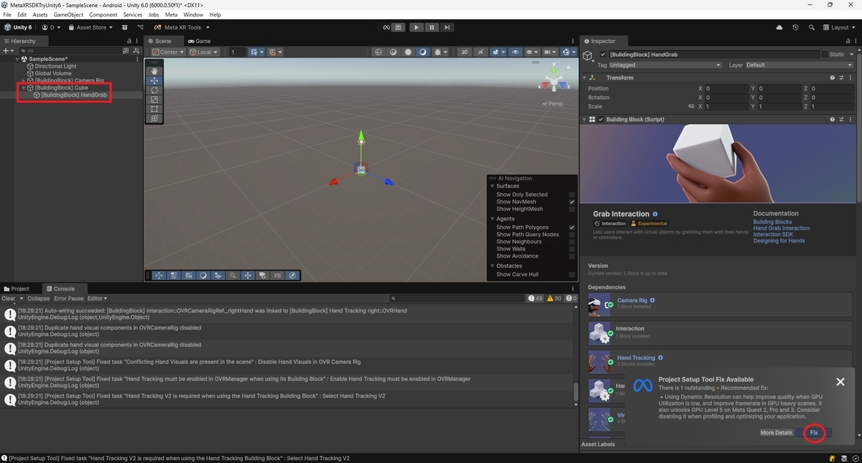The width and height of the screenshot is (862, 463).
Task: Select [BuildingBlock] Cube in Hierarchy
Action: coord(61,88)
